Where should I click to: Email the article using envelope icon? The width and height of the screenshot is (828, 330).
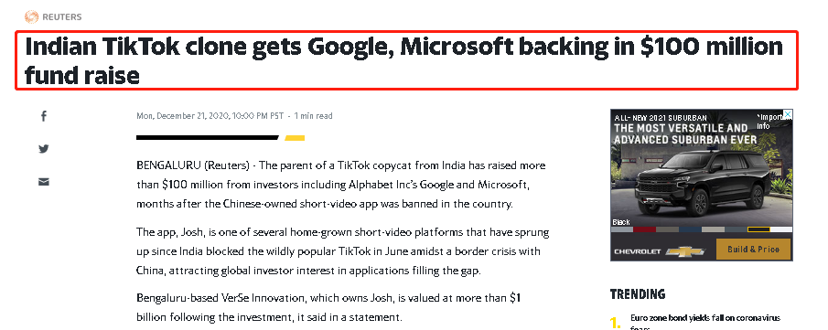(44, 182)
